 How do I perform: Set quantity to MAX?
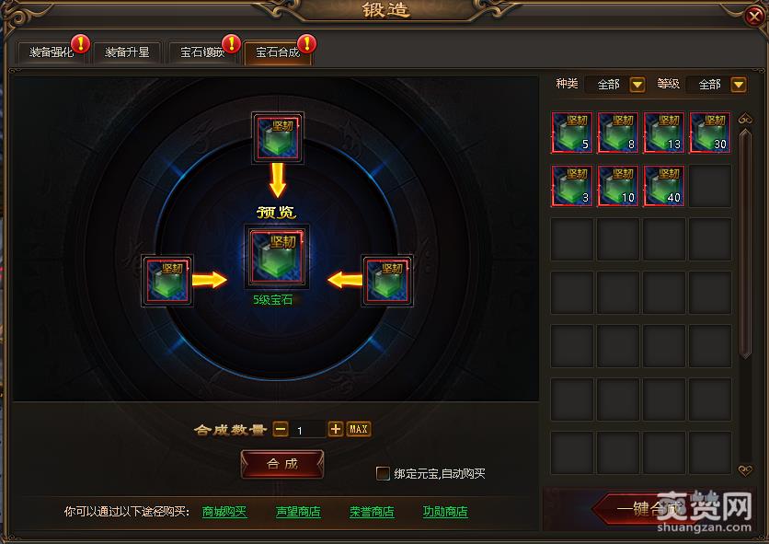[359, 429]
